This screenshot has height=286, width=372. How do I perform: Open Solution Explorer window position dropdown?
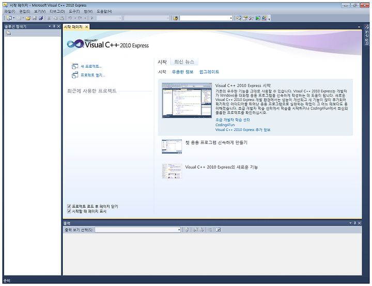(50, 26)
